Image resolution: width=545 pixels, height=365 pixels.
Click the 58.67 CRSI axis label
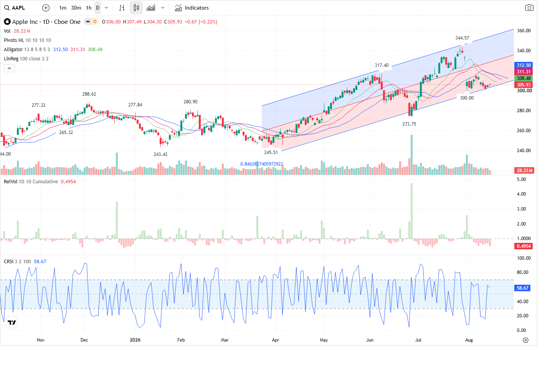pos(522,288)
